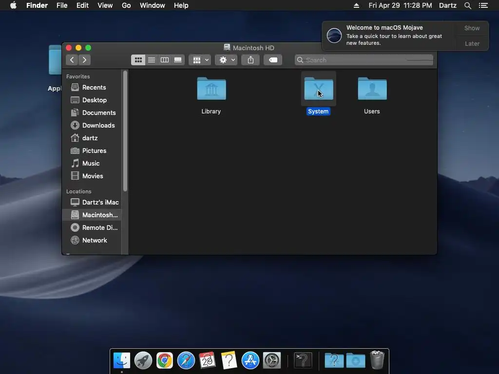Open Safari from the Dock

tap(186, 361)
